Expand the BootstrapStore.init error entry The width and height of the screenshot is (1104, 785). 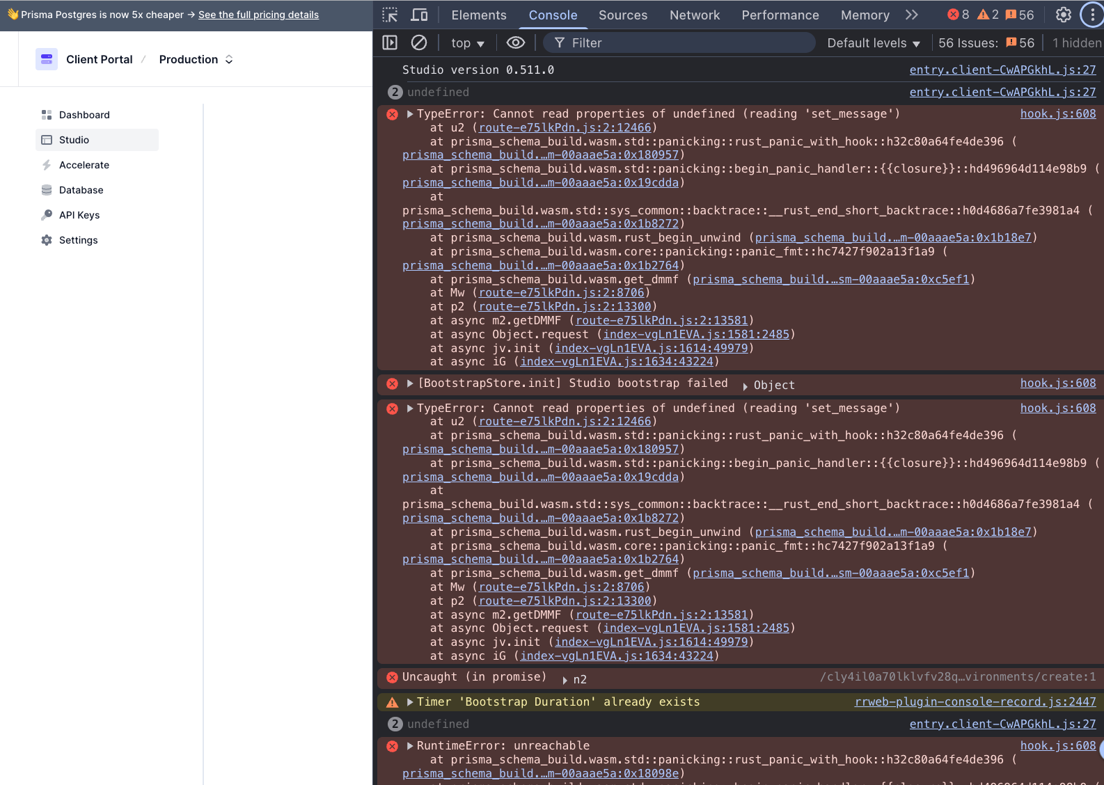410,383
